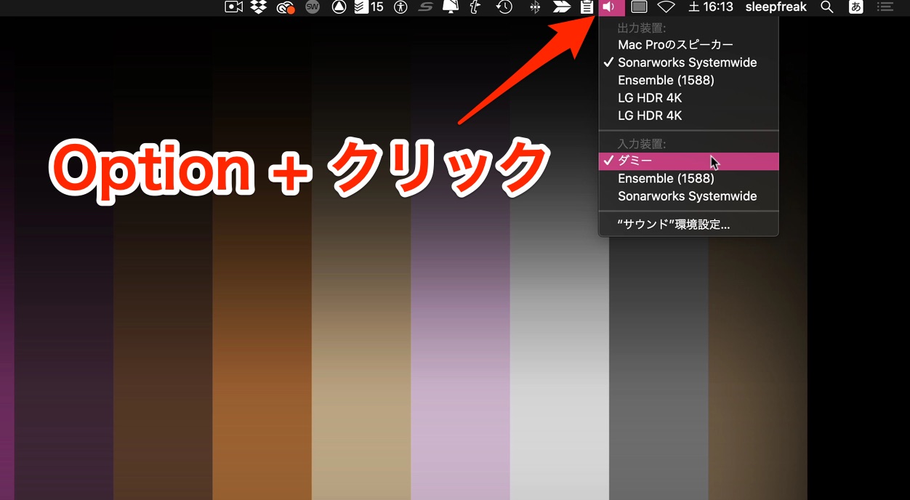This screenshot has width=910, height=500.
Task: Open the stacked layers icon showing 15
Action: 369,7
